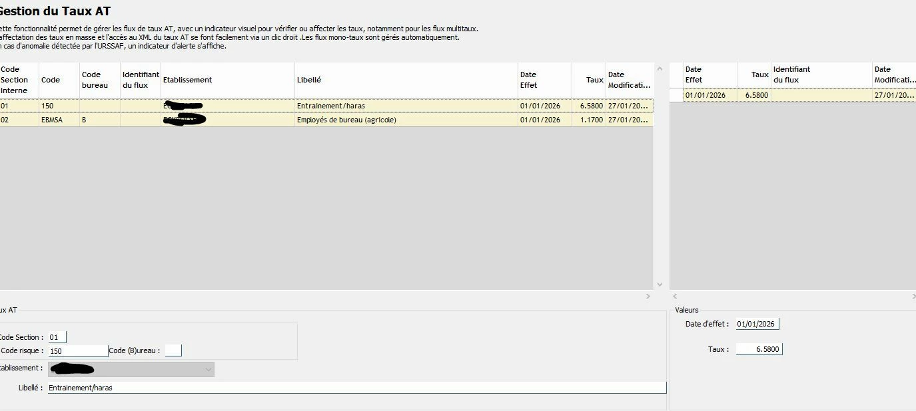The width and height of the screenshot is (916, 411).
Task: Click row selector cell in right table
Action: (676, 95)
